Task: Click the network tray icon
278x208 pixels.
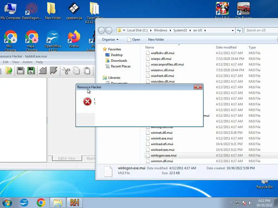Action: click(237, 203)
